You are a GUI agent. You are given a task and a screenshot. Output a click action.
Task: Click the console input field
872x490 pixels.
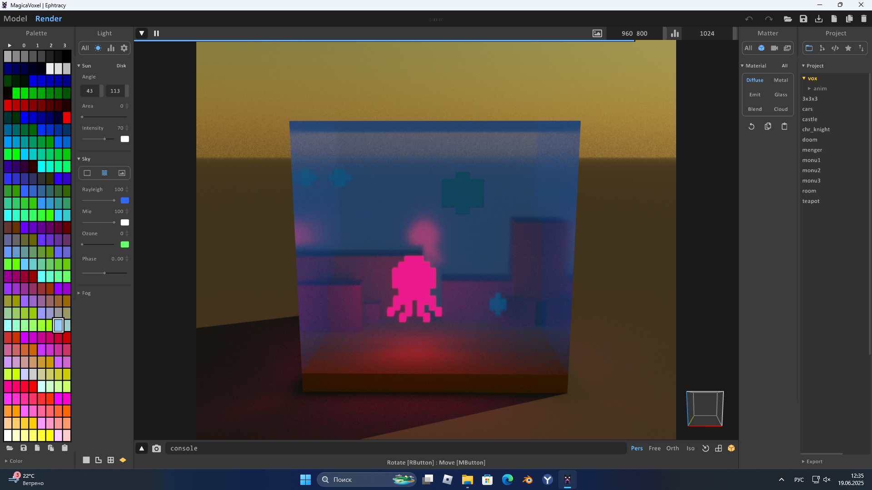click(395, 448)
